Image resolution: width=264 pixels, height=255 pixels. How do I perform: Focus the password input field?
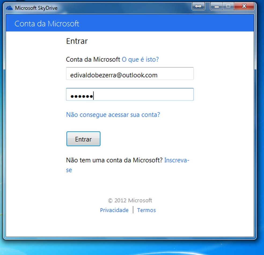(x=130, y=94)
